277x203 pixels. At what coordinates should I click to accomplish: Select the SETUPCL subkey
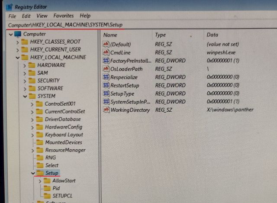click(x=62, y=196)
